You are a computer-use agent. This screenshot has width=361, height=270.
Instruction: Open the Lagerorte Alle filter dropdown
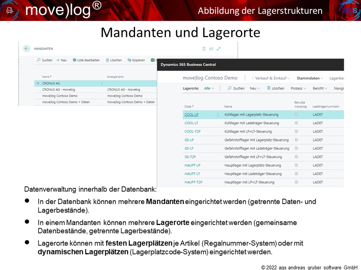point(209,88)
